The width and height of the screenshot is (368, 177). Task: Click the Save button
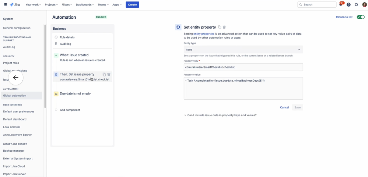tap(297, 107)
